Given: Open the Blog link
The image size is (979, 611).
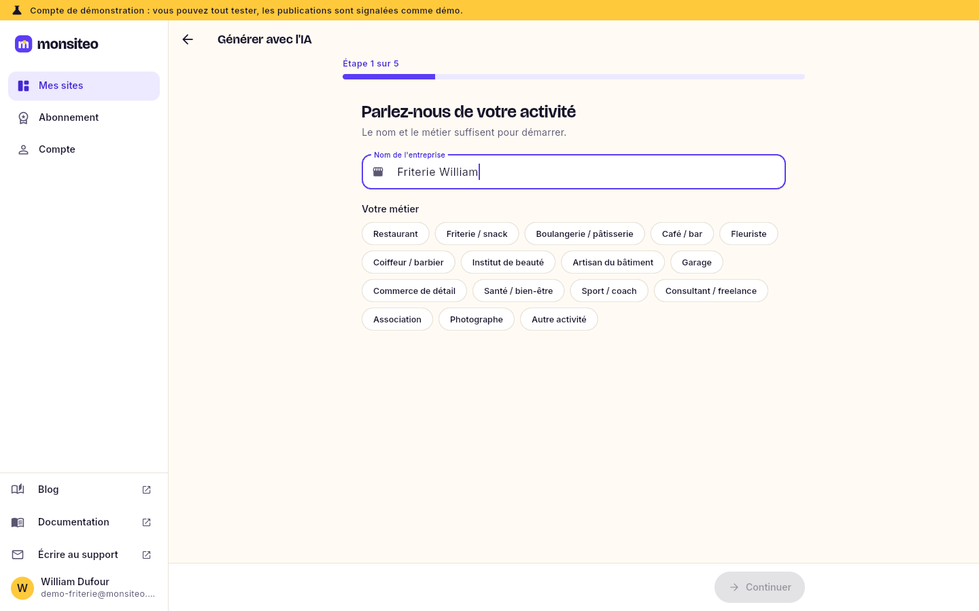Looking at the screenshot, I should (x=84, y=489).
